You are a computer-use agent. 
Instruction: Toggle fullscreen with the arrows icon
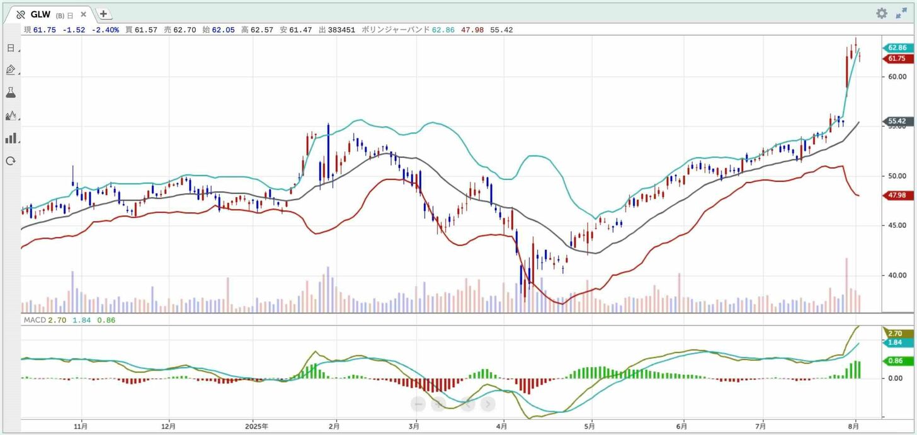901,14
